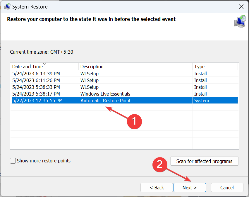Click the System type cell of selected row
This screenshot has height=197, width=249.
tap(202, 101)
